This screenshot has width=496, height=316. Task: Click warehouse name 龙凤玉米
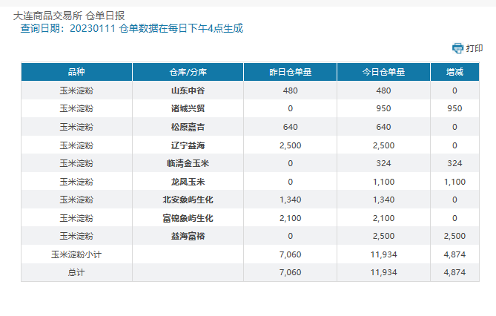(x=188, y=182)
